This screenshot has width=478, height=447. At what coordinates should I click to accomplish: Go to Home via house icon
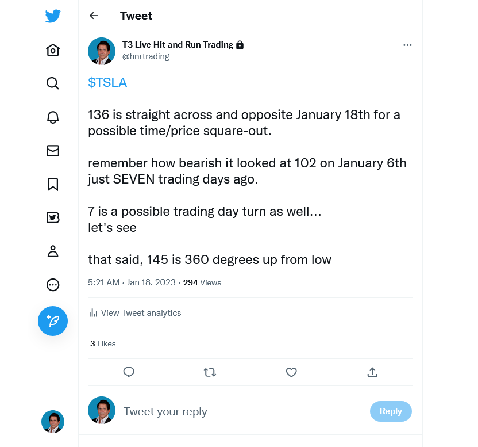pyautogui.click(x=53, y=51)
